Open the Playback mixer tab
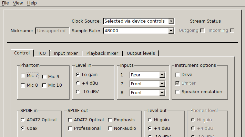The height and width of the screenshot is (137, 245). point(102,53)
